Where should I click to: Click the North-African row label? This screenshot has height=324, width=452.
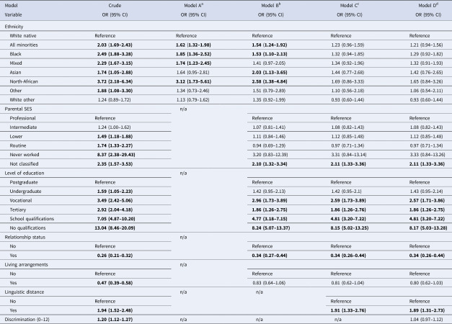click(x=24, y=81)
